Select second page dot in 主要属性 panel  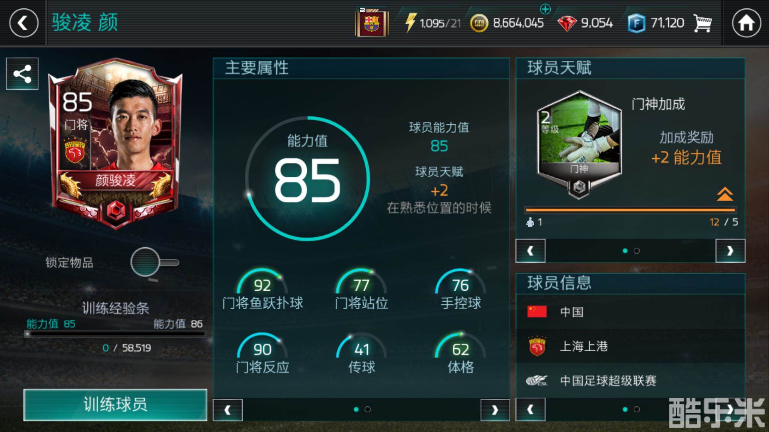[368, 409]
